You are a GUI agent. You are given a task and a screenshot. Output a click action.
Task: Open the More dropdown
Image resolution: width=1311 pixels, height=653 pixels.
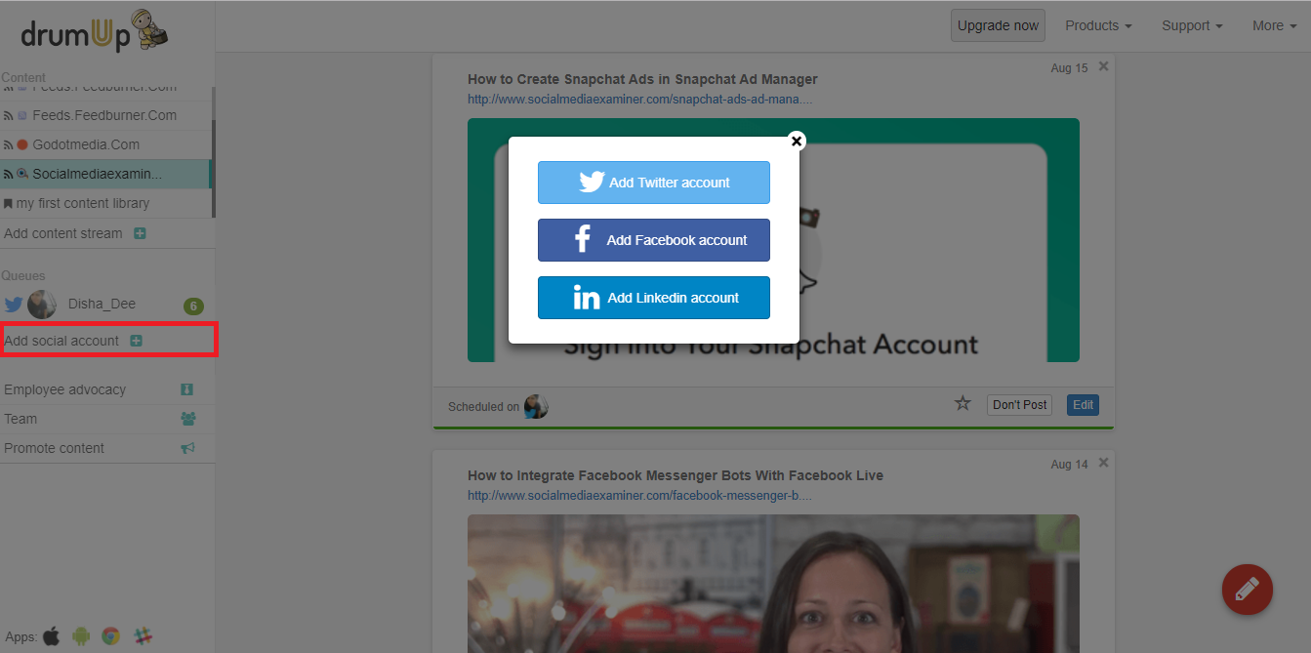[1274, 25]
